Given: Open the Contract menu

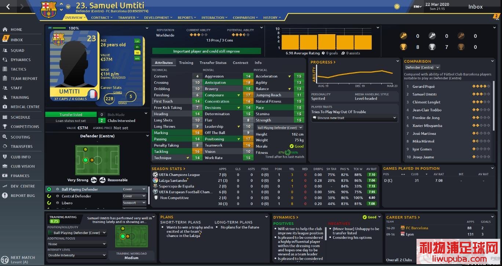Looking at the screenshot, I should point(102,17).
